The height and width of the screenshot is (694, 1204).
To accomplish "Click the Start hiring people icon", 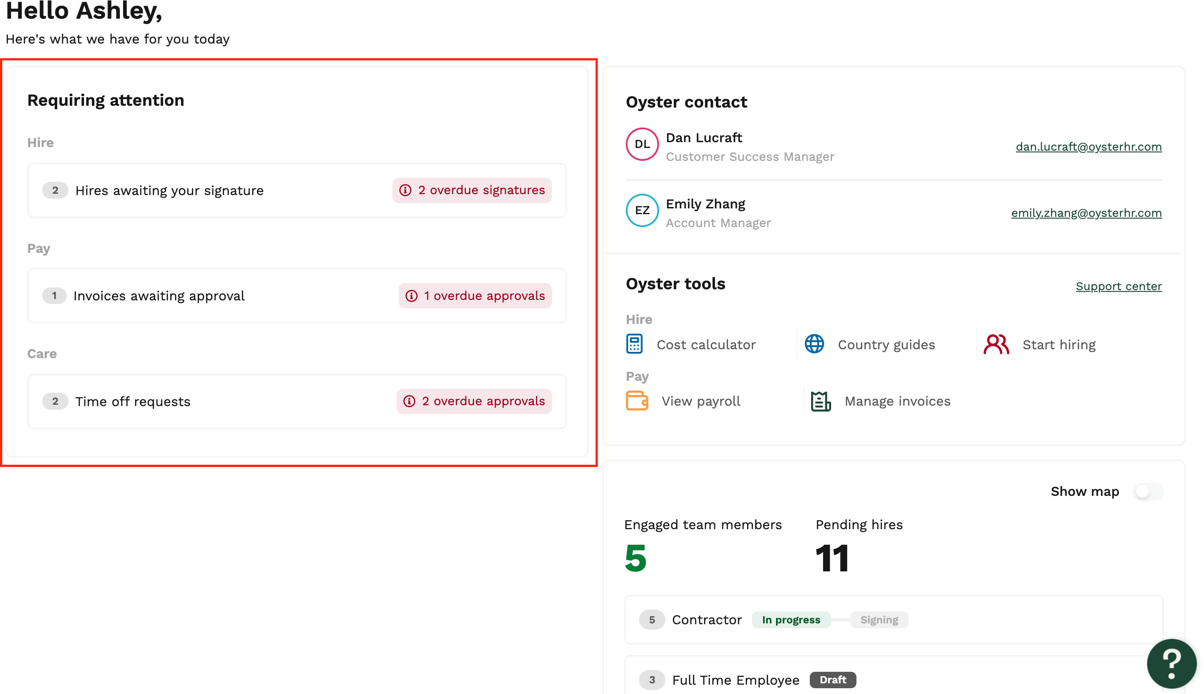I will tap(996, 344).
